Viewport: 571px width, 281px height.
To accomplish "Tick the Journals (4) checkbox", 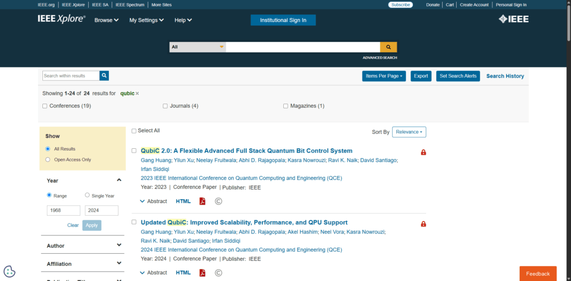I will [165, 106].
